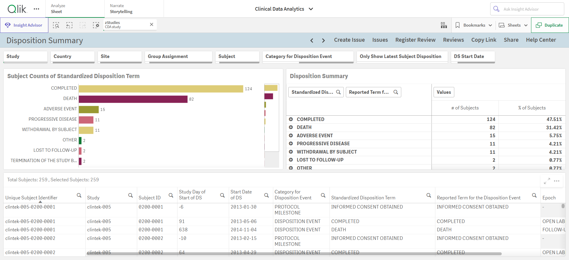The height and width of the screenshot is (260, 569).
Task: Open the Sheets dropdown
Action: [x=513, y=25]
